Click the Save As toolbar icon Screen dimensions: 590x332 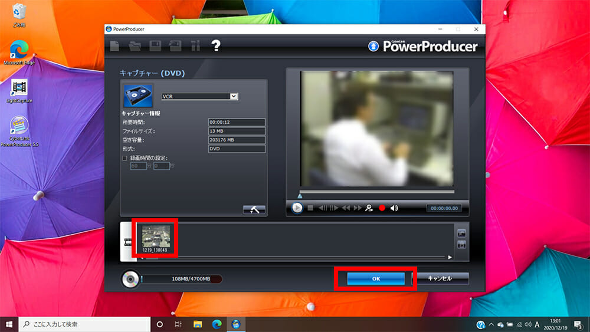click(x=175, y=46)
